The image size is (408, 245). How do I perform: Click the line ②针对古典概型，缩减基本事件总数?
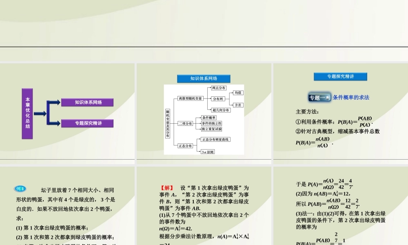tap(338, 131)
